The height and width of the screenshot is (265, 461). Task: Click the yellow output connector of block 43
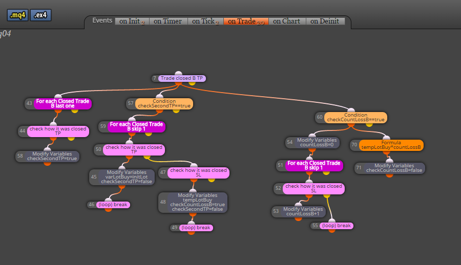tap(75, 111)
